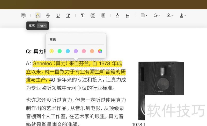The image size is (207, 126).
Task: Select the highlight tool in toolbar
Action: [x=38, y=16]
